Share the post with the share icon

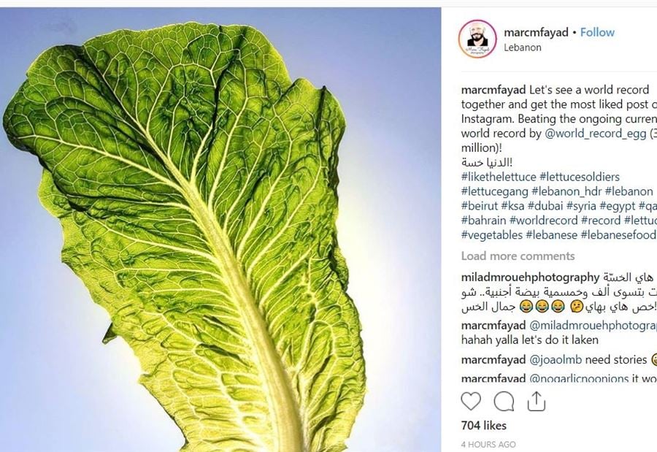tap(537, 402)
